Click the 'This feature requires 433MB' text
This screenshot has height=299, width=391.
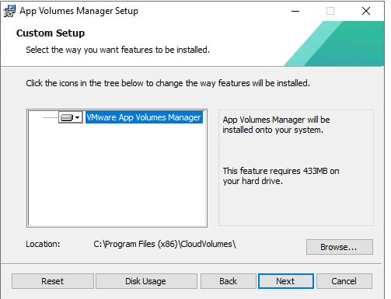tap(281, 176)
